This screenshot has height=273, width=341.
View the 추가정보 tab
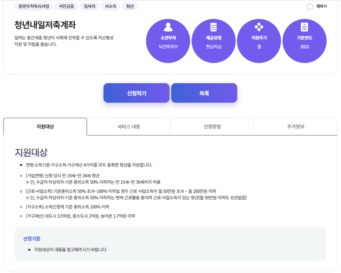(x=295, y=127)
